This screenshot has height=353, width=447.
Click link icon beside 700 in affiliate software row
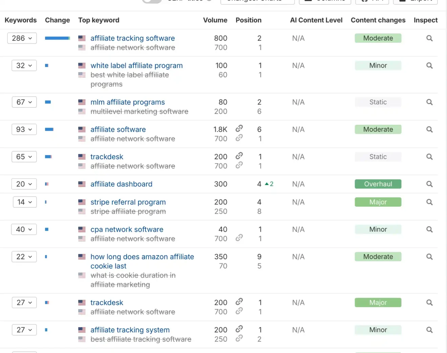point(239,138)
